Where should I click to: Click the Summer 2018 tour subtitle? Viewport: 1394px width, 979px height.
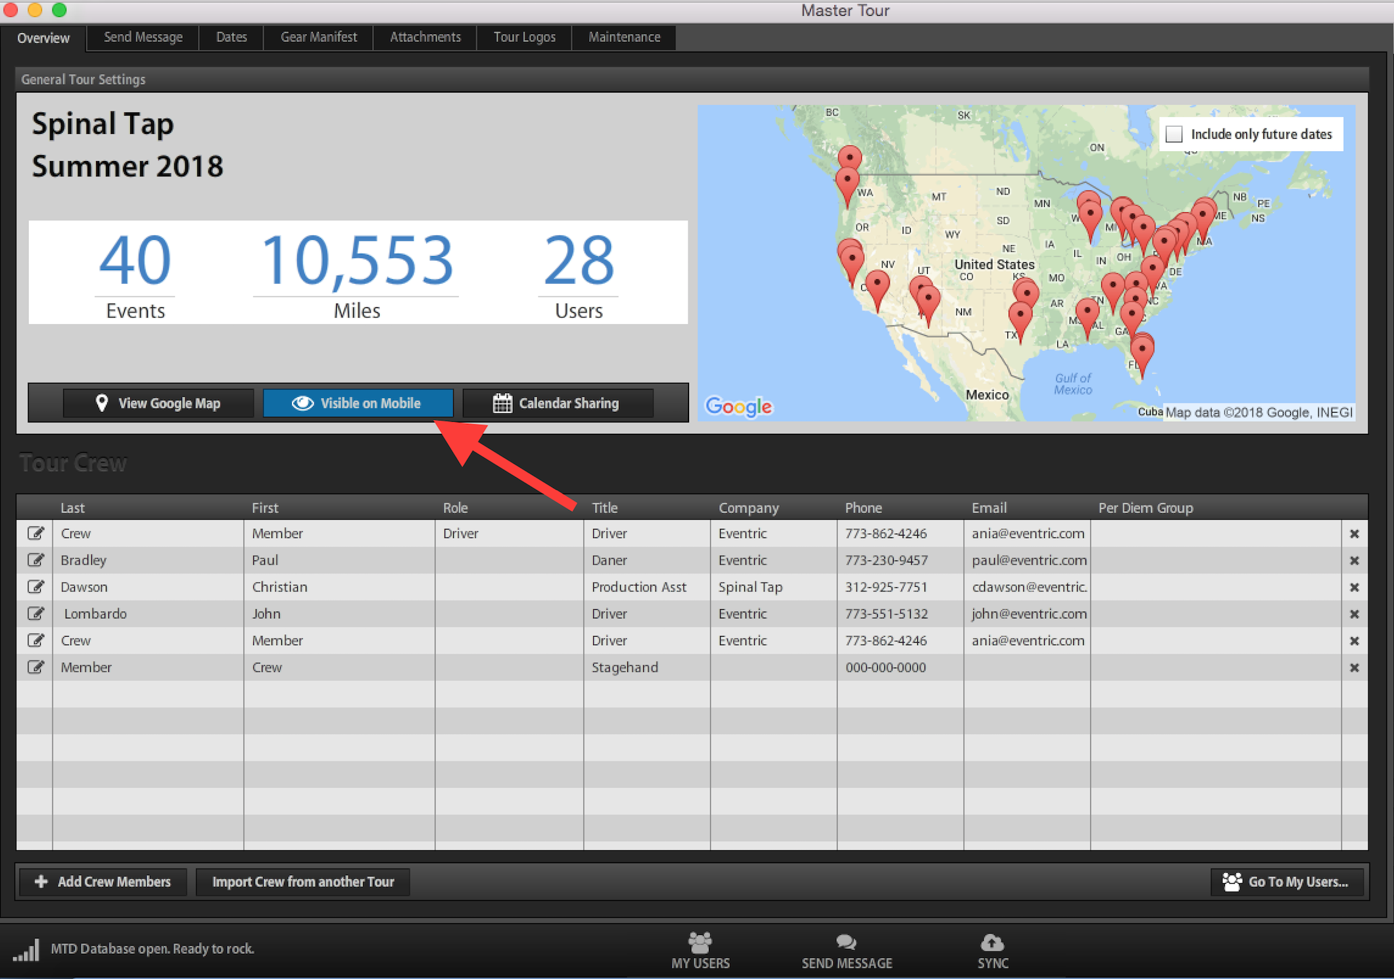[x=128, y=166]
